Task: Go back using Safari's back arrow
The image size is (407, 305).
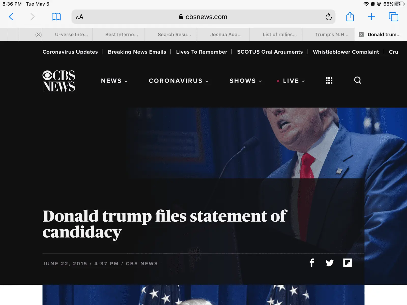Action: point(11,17)
